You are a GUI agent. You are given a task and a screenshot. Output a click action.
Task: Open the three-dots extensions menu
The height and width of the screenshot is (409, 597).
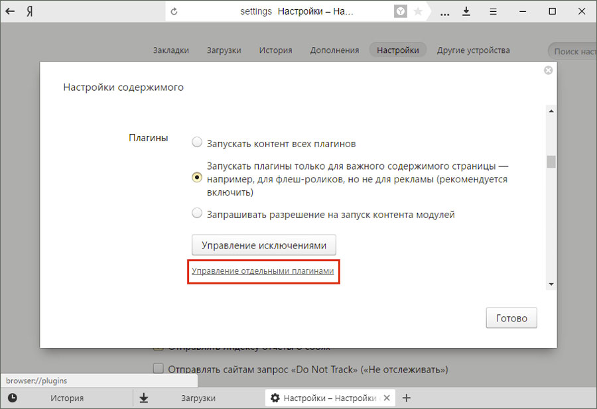coord(444,14)
